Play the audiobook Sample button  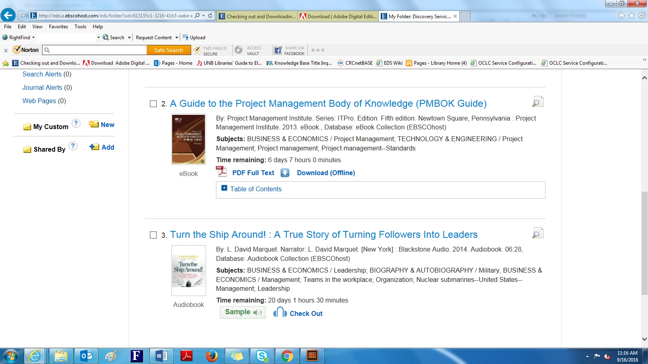243,312
